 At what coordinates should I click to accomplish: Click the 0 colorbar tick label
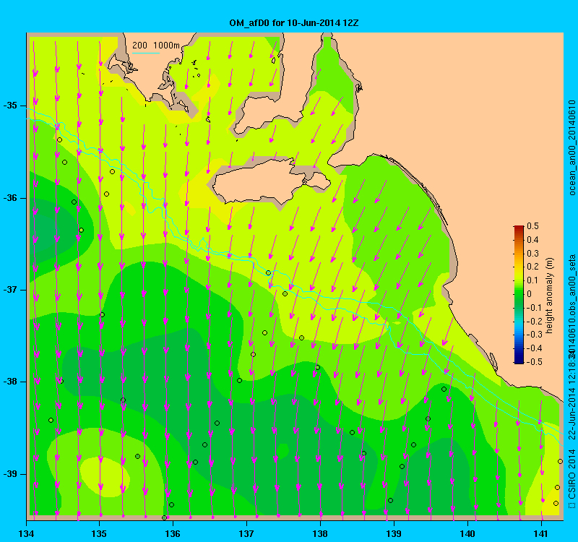click(530, 294)
